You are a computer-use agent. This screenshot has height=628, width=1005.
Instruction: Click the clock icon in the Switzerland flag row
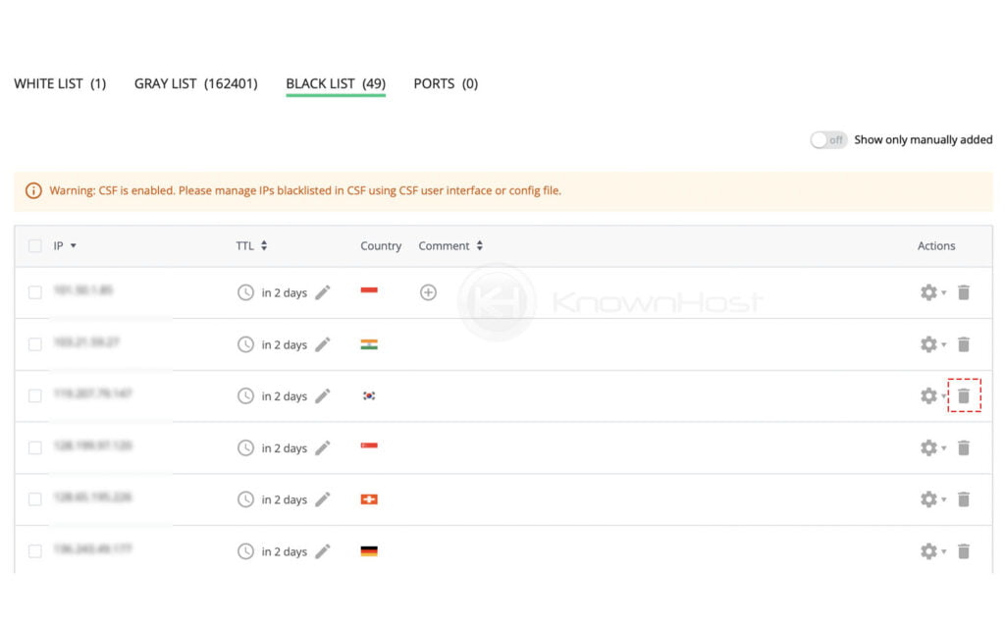pyautogui.click(x=245, y=499)
